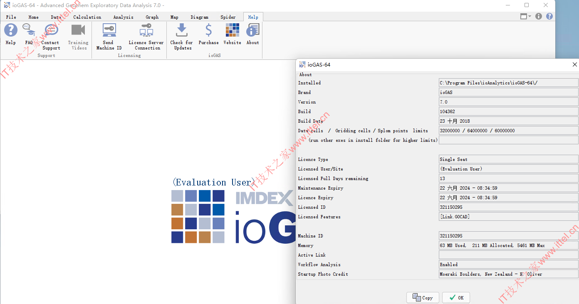The width and height of the screenshot is (579, 304).
Task: Click the Brand field showing ioGAS
Action: [508, 92]
